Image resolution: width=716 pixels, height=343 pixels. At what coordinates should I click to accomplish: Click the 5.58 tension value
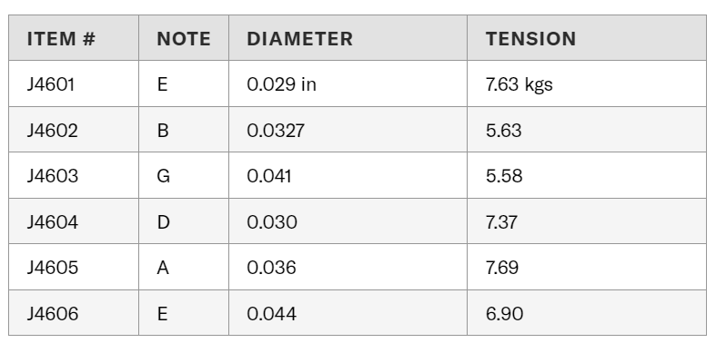click(x=504, y=176)
